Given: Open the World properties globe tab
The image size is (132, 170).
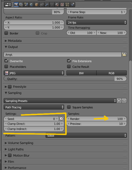Looking at the screenshot, I should tap(31, 5).
